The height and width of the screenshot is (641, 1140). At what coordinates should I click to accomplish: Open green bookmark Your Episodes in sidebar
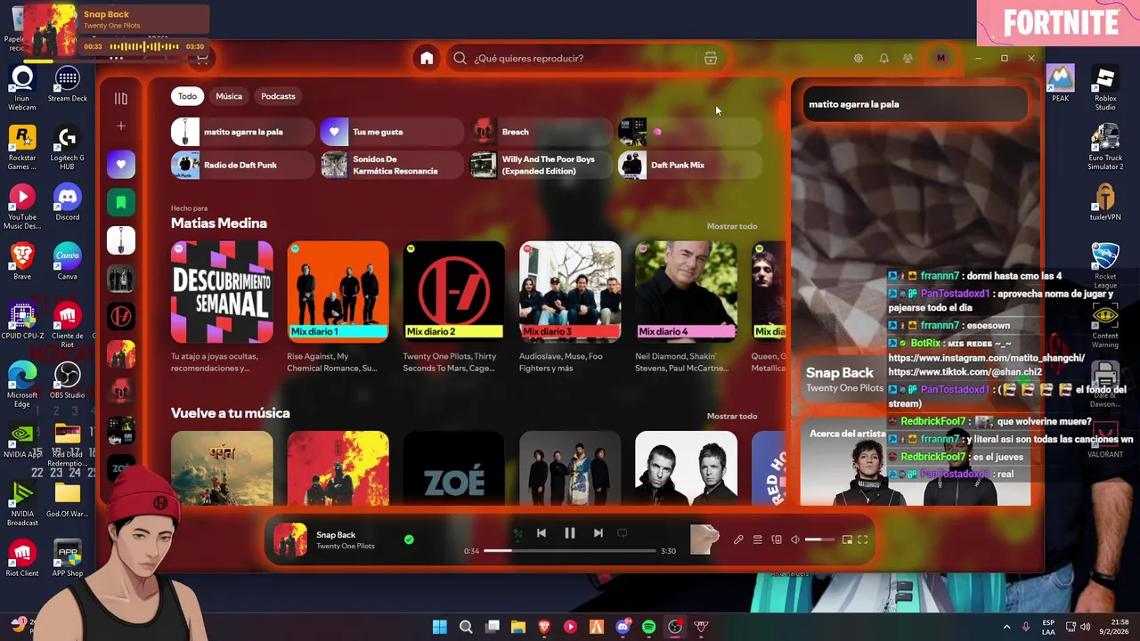pos(121,203)
